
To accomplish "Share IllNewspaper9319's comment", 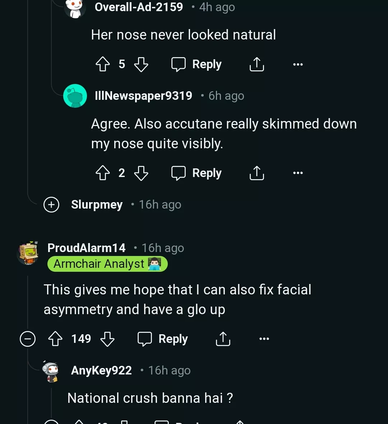I will (x=257, y=173).
